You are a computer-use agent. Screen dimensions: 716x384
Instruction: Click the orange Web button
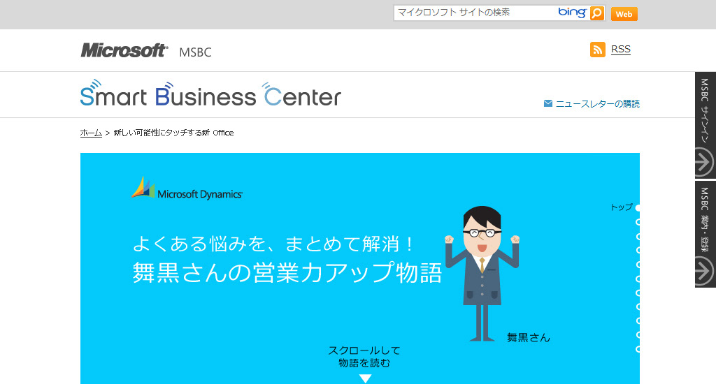[x=624, y=14]
